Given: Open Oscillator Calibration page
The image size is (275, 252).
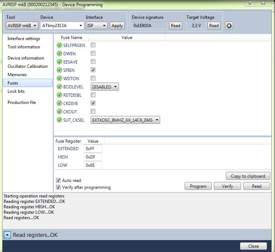Looking at the screenshot, I should 27,66.
